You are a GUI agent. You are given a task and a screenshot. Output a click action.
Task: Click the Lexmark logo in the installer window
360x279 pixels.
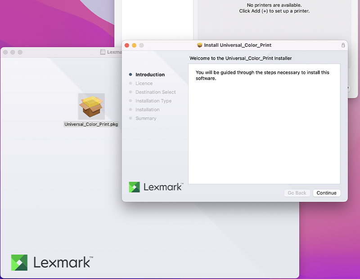tap(156, 187)
